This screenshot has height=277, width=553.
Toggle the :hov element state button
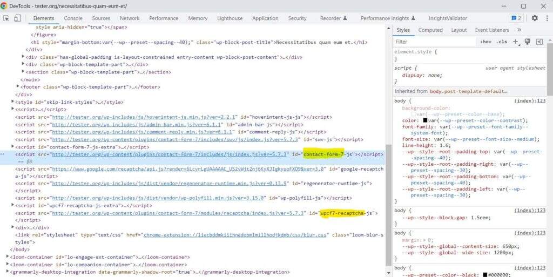click(x=486, y=42)
